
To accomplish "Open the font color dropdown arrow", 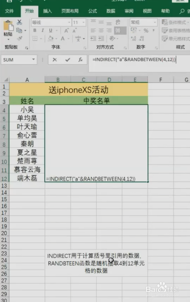I will click(68, 39).
